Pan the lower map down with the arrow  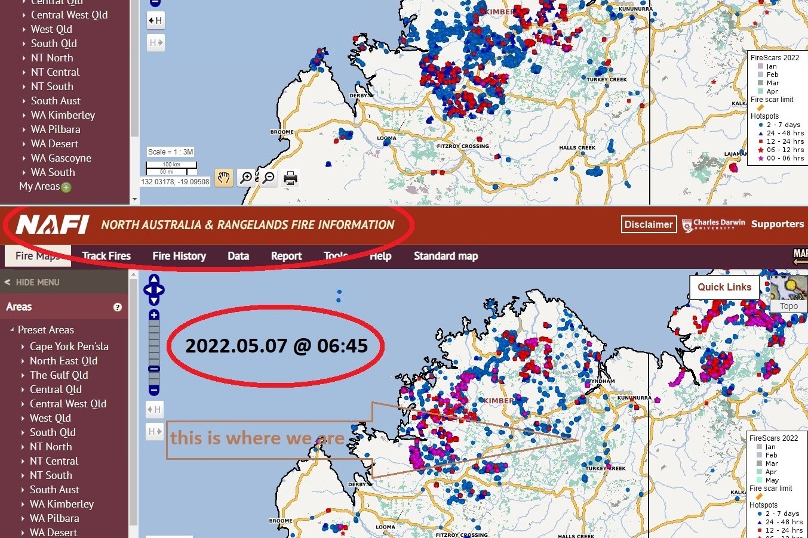(x=154, y=300)
